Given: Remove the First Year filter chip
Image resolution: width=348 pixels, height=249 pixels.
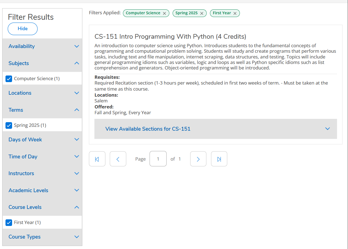Looking at the screenshot, I should tap(235, 13).
